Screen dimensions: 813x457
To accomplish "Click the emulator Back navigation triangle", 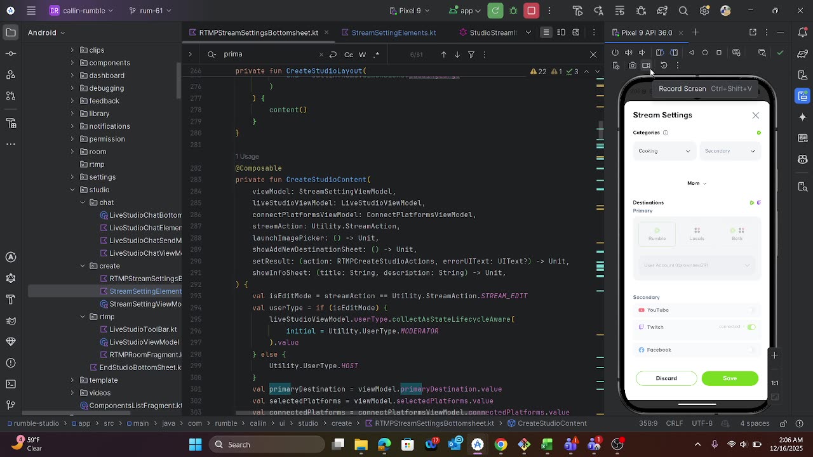I will 692,53.
